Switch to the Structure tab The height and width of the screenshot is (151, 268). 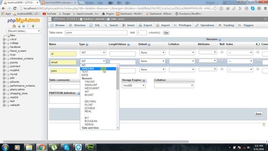(77, 25)
